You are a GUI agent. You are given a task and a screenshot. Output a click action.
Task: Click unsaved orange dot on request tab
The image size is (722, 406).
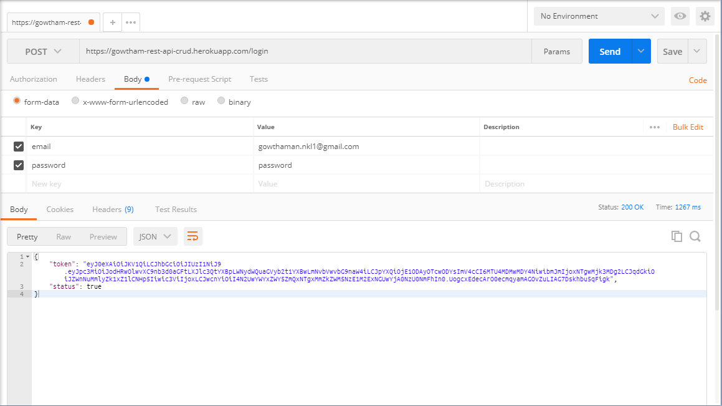tap(91, 22)
